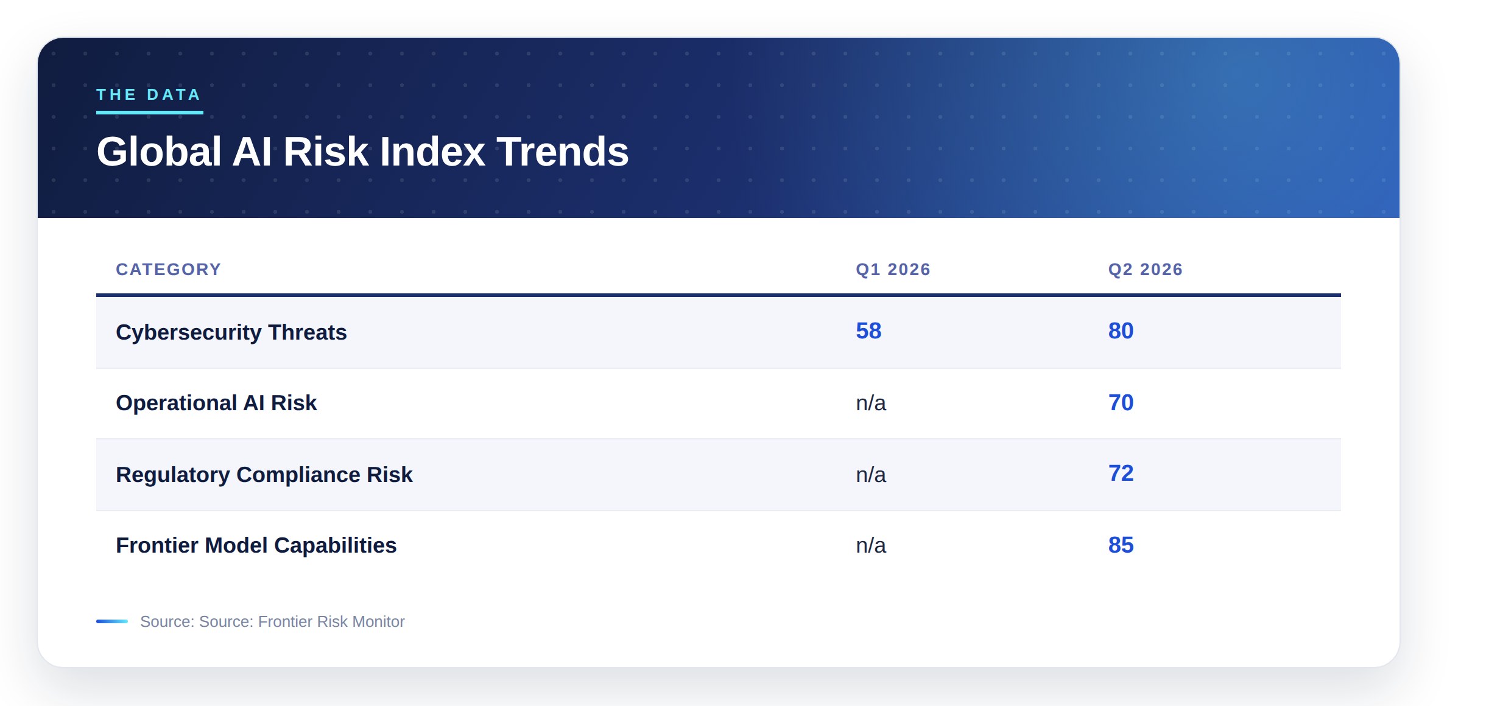Click the n/a cell for Operational AI Risk

click(871, 403)
